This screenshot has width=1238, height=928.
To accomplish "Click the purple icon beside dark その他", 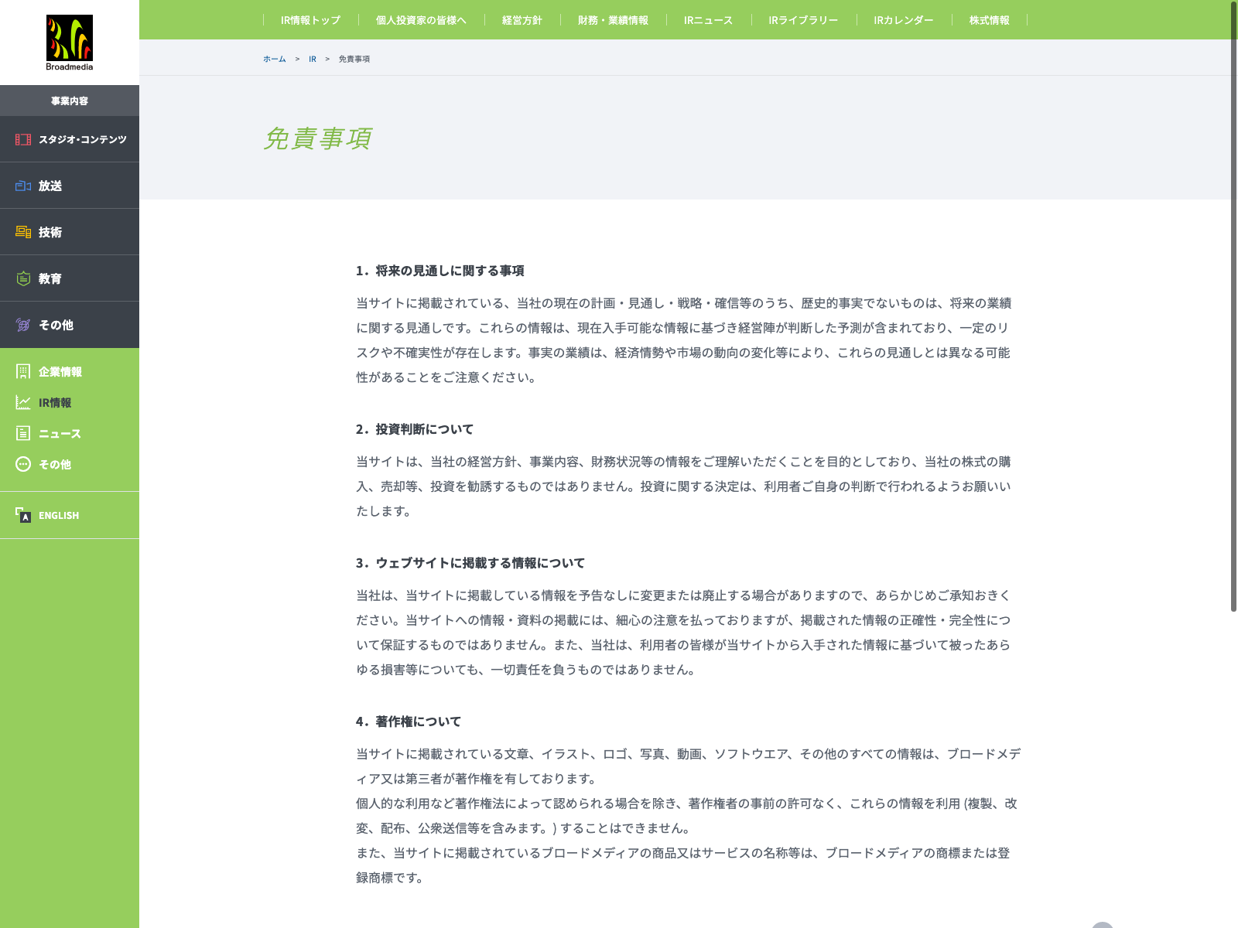I will pos(23,325).
